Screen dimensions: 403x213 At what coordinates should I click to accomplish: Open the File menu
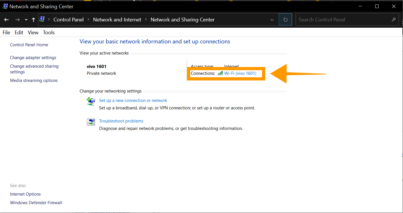6,33
